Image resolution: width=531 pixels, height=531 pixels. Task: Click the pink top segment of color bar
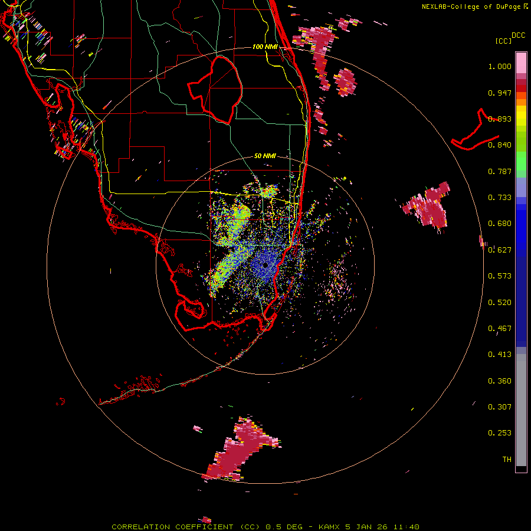(x=521, y=63)
